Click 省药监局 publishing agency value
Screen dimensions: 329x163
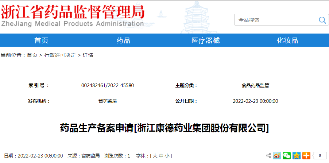[108, 101]
